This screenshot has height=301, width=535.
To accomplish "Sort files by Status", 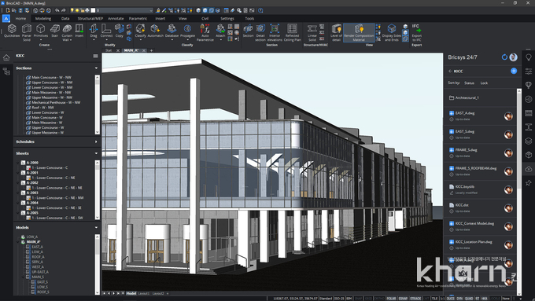I will click(469, 83).
